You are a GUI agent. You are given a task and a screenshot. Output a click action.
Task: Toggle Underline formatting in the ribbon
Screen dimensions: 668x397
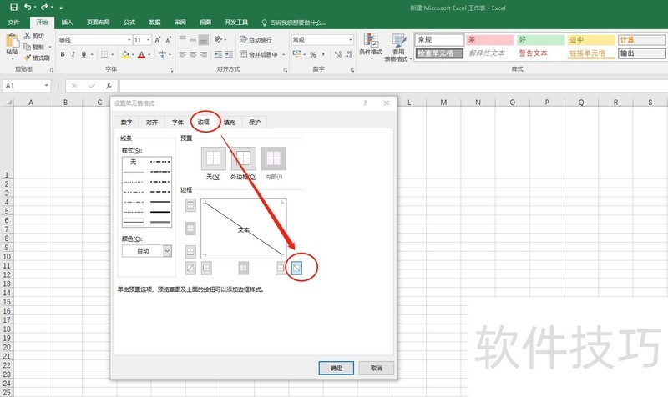click(83, 54)
